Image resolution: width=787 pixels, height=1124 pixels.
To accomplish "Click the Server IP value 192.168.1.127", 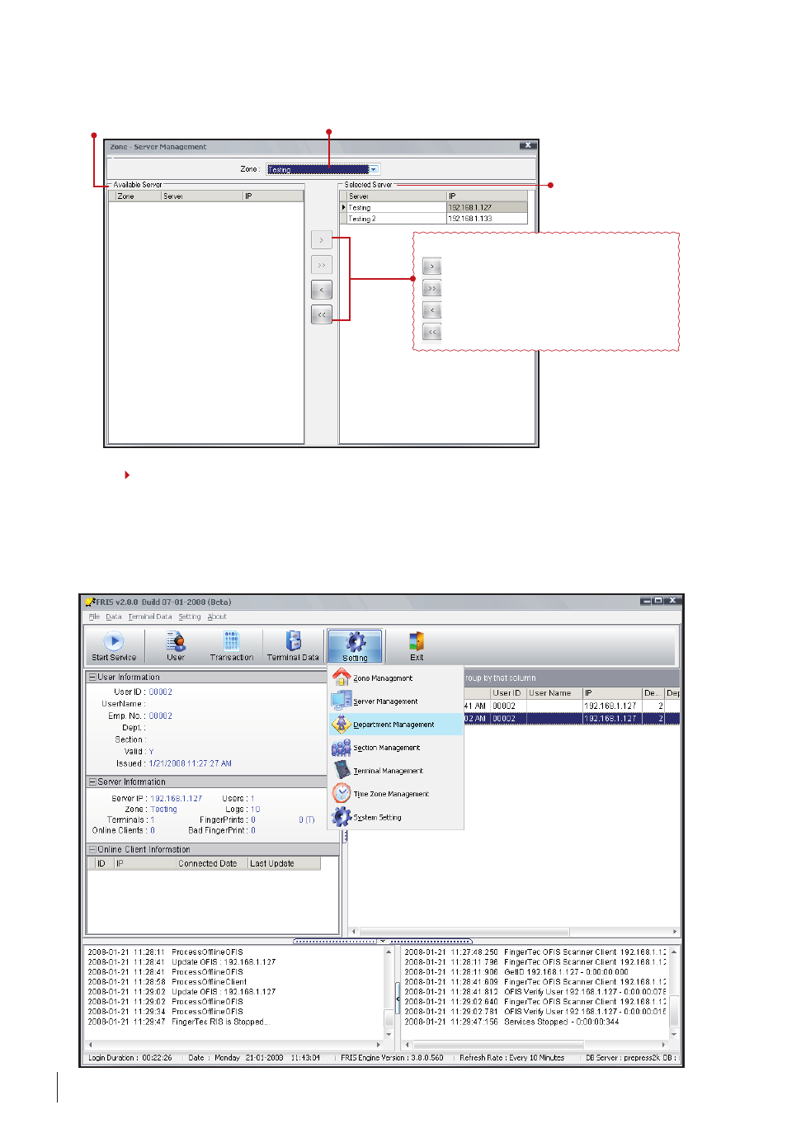I will point(176,799).
